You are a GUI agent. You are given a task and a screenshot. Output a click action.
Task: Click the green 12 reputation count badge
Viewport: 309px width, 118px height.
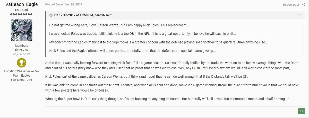pyautogui.click(x=302, y=111)
